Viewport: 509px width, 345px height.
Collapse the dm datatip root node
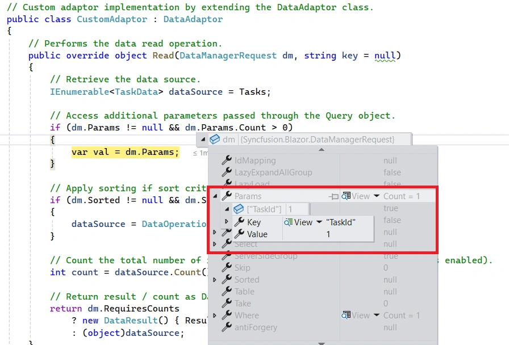tap(203, 140)
